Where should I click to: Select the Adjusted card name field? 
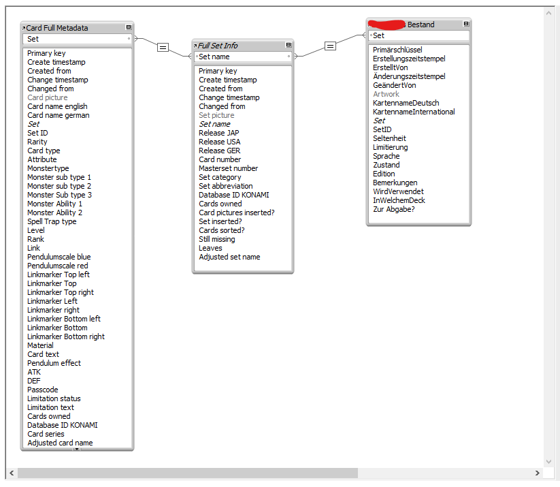(x=60, y=443)
